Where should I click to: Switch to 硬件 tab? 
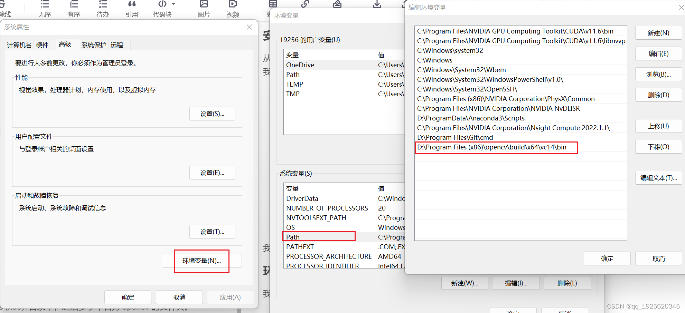tap(42, 45)
